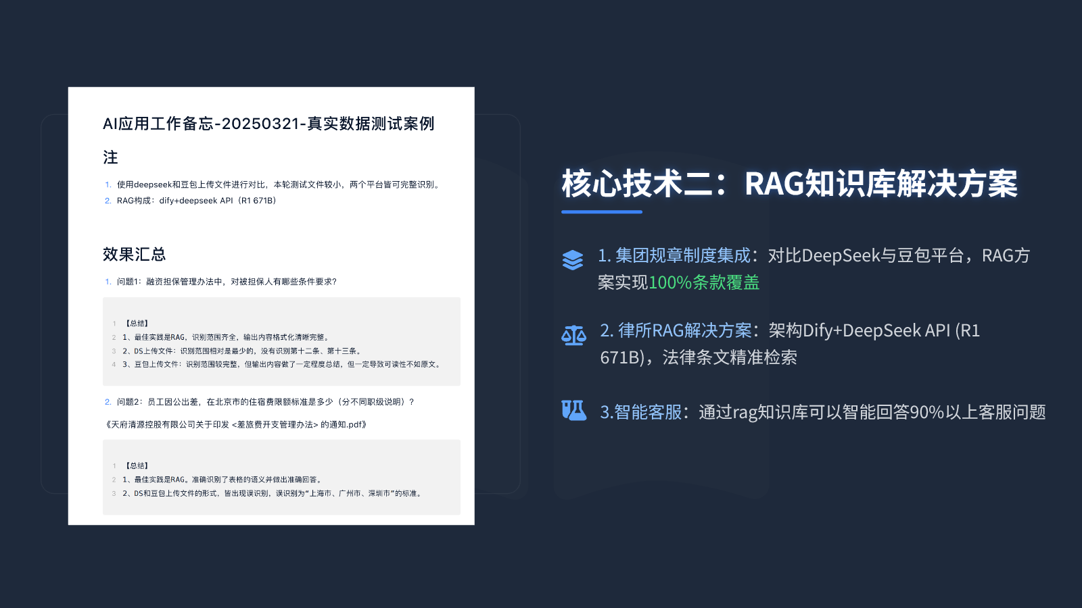Click the text 对比DeepSeek与豆包平台，RAG方
Viewport: 1082px width, 608px height.
899,255
